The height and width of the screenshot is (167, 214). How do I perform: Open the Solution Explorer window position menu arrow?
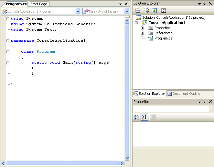point(199,4)
